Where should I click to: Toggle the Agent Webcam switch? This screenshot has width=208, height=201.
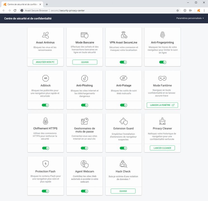click(x=85, y=191)
